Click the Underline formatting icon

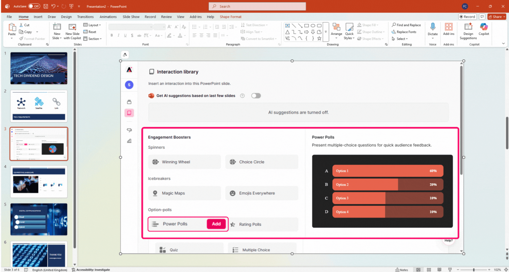coord(125,35)
